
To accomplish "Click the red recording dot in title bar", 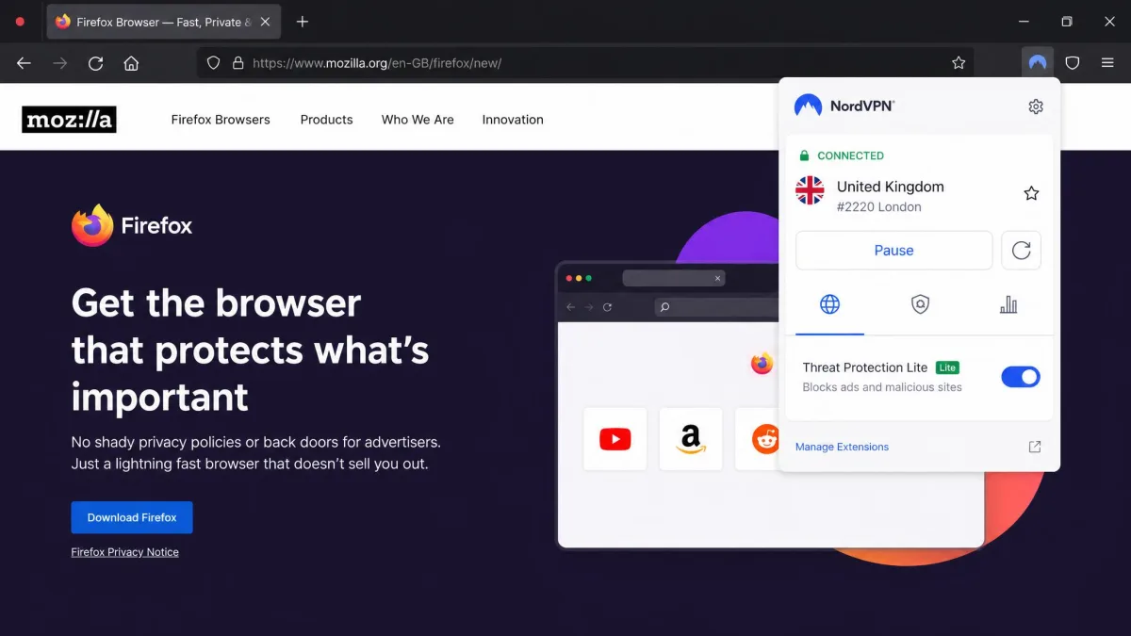I will click(x=20, y=22).
